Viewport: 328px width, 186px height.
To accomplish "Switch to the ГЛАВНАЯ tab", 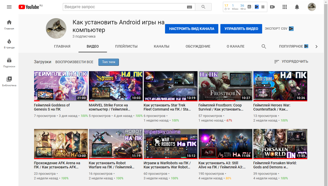I will click(62, 46).
